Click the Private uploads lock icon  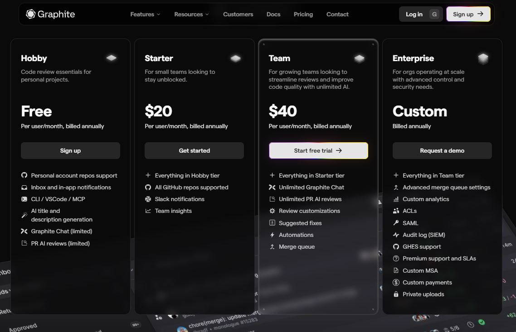point(396,294)
